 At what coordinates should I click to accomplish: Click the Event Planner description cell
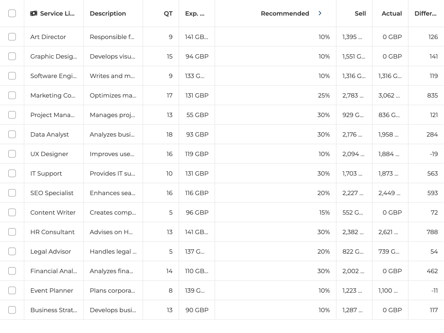[x=113, y=291]
